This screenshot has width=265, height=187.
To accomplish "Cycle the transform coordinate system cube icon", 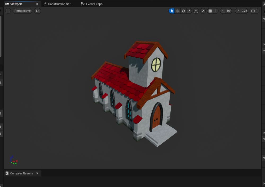I will (x=196, y=11).
